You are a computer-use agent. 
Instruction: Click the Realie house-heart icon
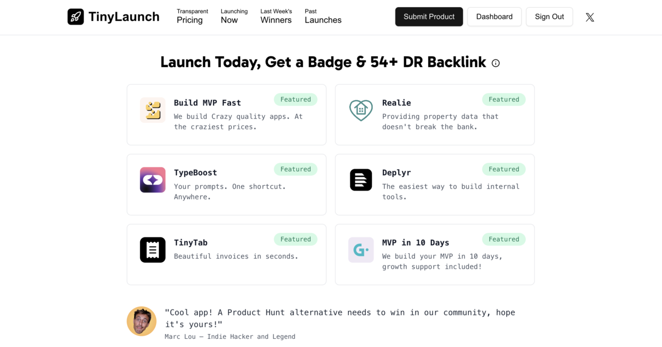pyautogui.click(x=361, y=110)
